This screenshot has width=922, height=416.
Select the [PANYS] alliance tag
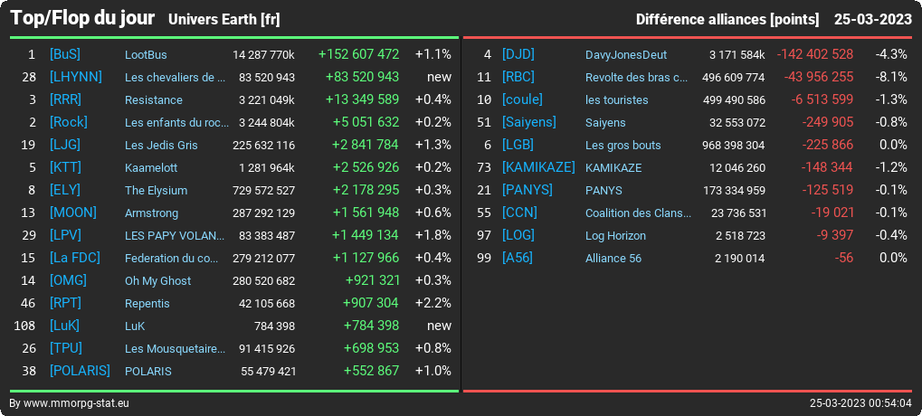point(528,191)
